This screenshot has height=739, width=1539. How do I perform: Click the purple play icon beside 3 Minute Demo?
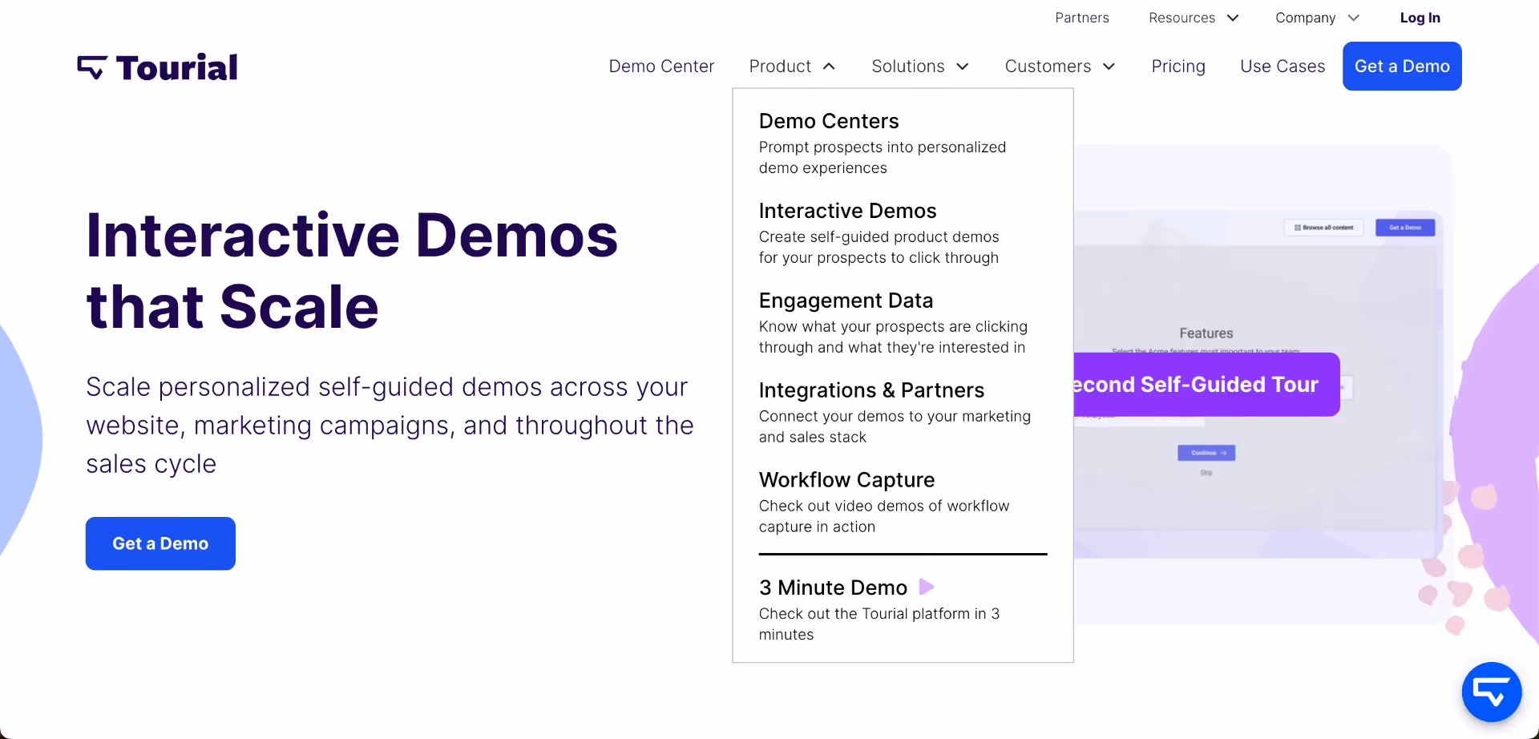[x=927, y=587]
